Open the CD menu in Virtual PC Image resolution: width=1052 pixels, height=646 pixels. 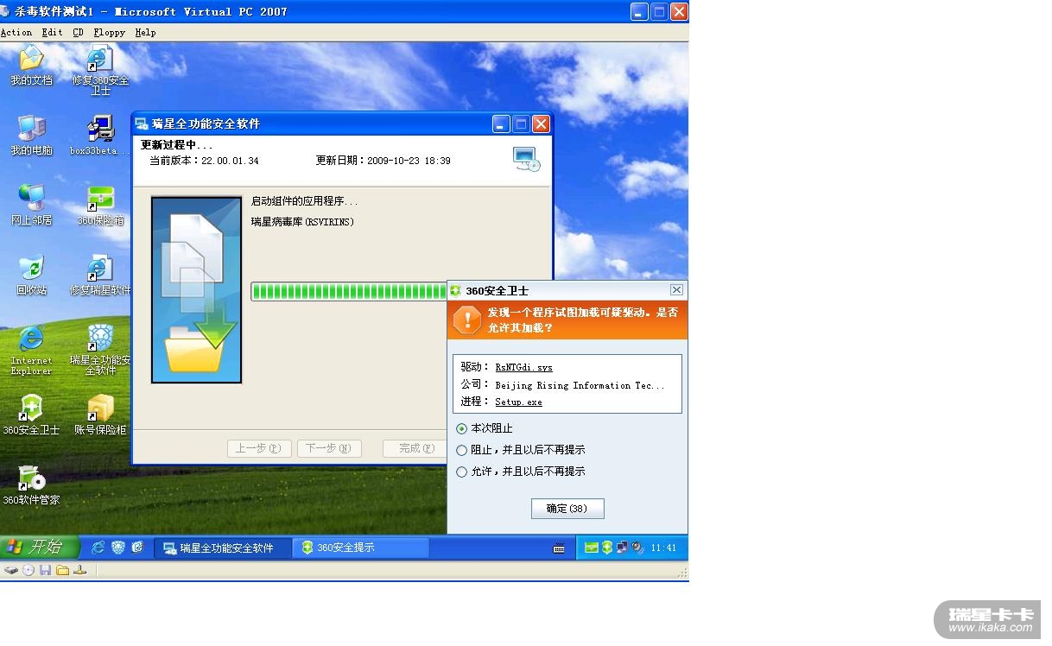click(x=79, y=32)
